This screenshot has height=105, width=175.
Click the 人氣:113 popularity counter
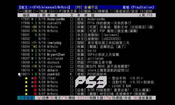(145, 15)
